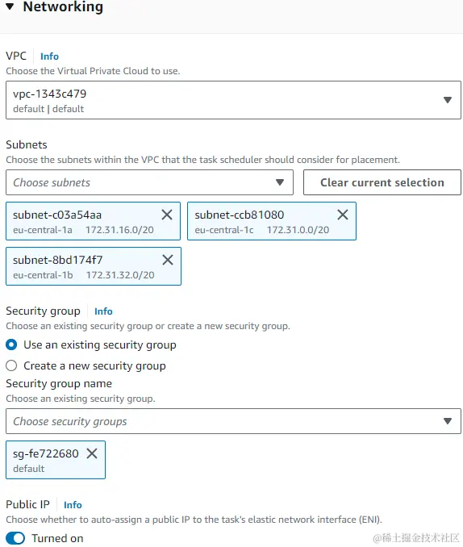Remove subnet-8bd174f7 with its X icon
This screenshot has height=547, width=463.
click(x=168, y=260)
